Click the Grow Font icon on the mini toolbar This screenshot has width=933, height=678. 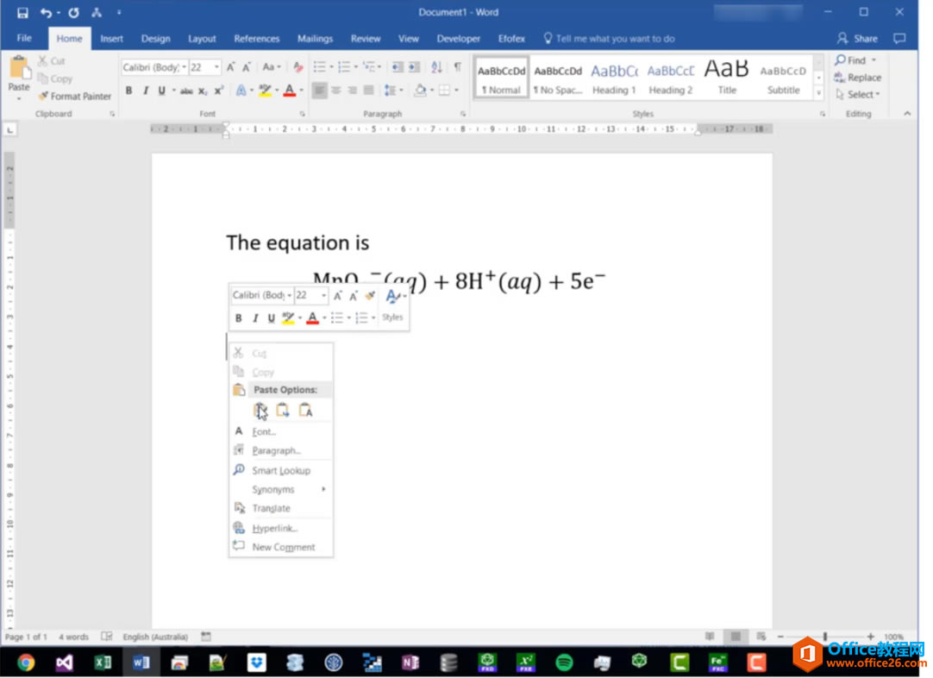tap(338, 296)
